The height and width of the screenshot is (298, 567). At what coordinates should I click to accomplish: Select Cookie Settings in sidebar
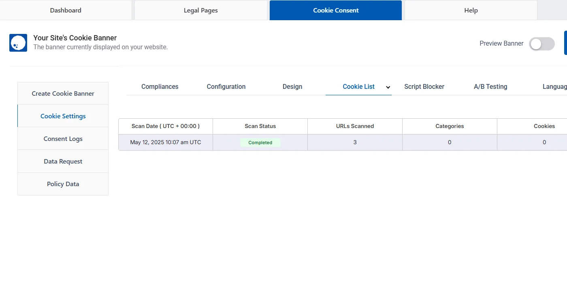pos(63,116)
